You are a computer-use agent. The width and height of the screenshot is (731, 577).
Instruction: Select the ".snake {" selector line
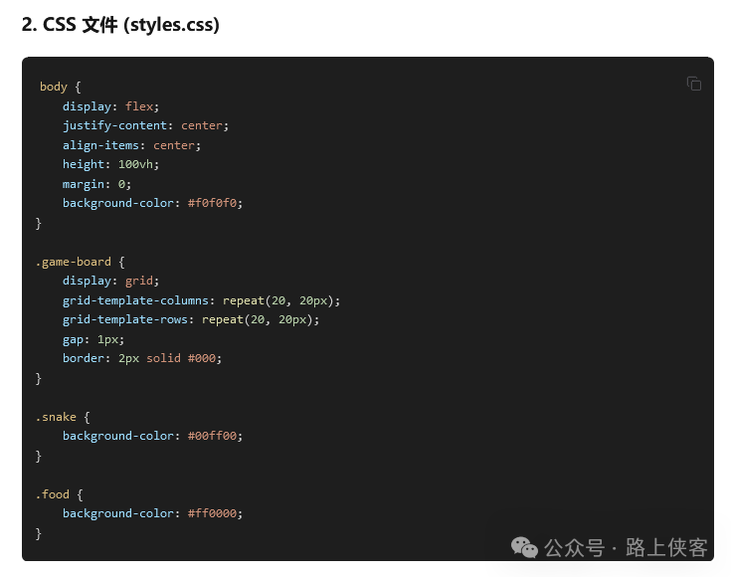pos(63,417)
